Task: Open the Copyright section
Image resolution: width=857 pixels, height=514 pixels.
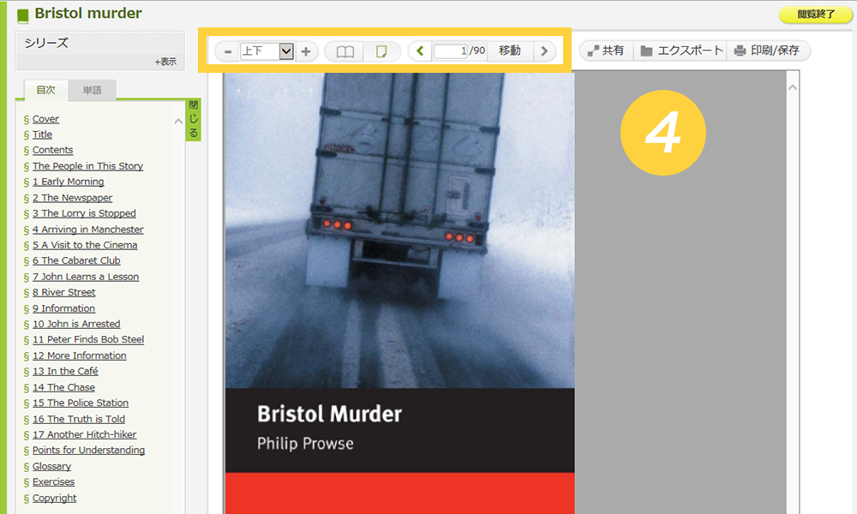Action: pos(54,499)
